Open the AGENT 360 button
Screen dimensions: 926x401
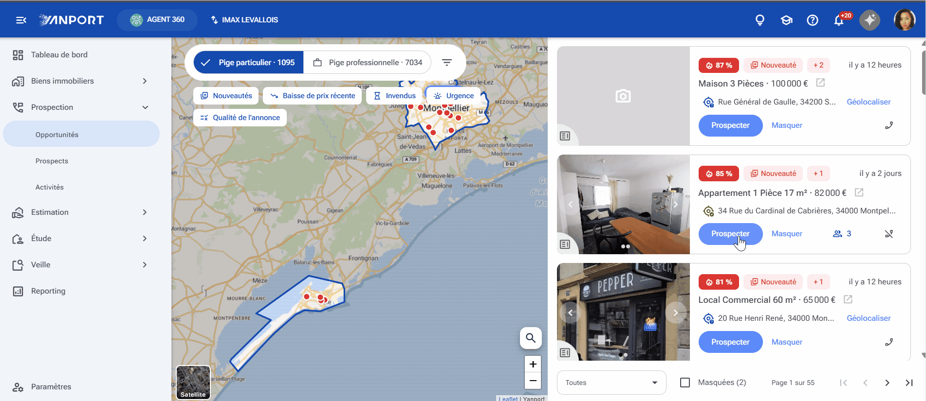coord(157,20)
